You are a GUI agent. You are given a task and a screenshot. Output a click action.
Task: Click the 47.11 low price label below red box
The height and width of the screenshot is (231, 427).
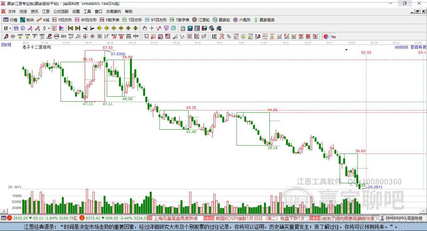tap(108, 104)
